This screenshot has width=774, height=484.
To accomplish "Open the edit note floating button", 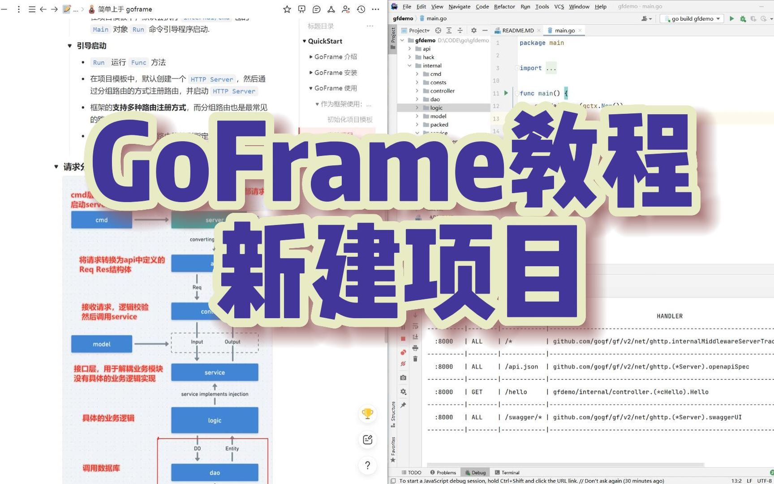I will [x=368, y=440].
